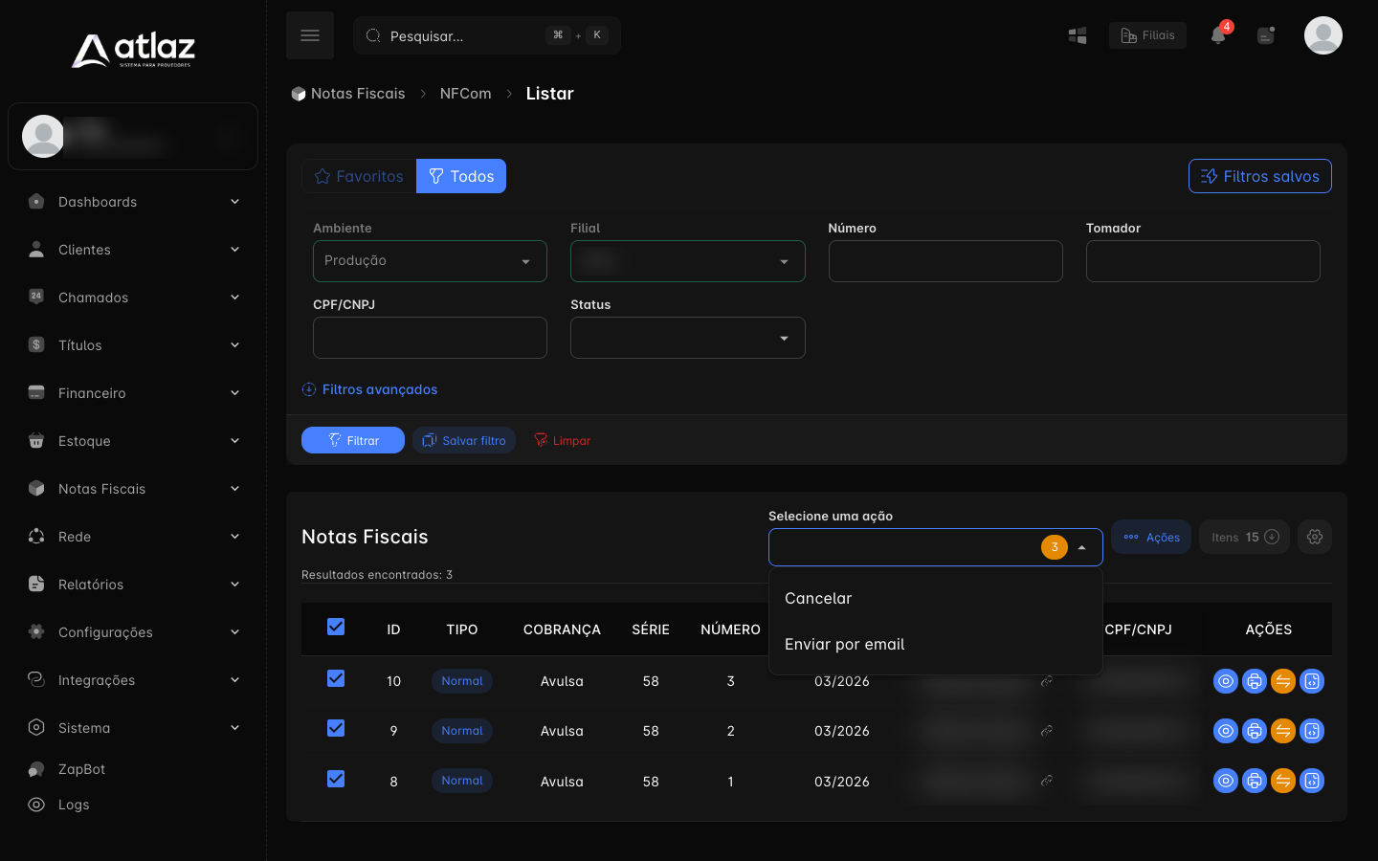Switch to the Todos tab
This screenshot has width=1378, height=861.
tap(461, 176)
